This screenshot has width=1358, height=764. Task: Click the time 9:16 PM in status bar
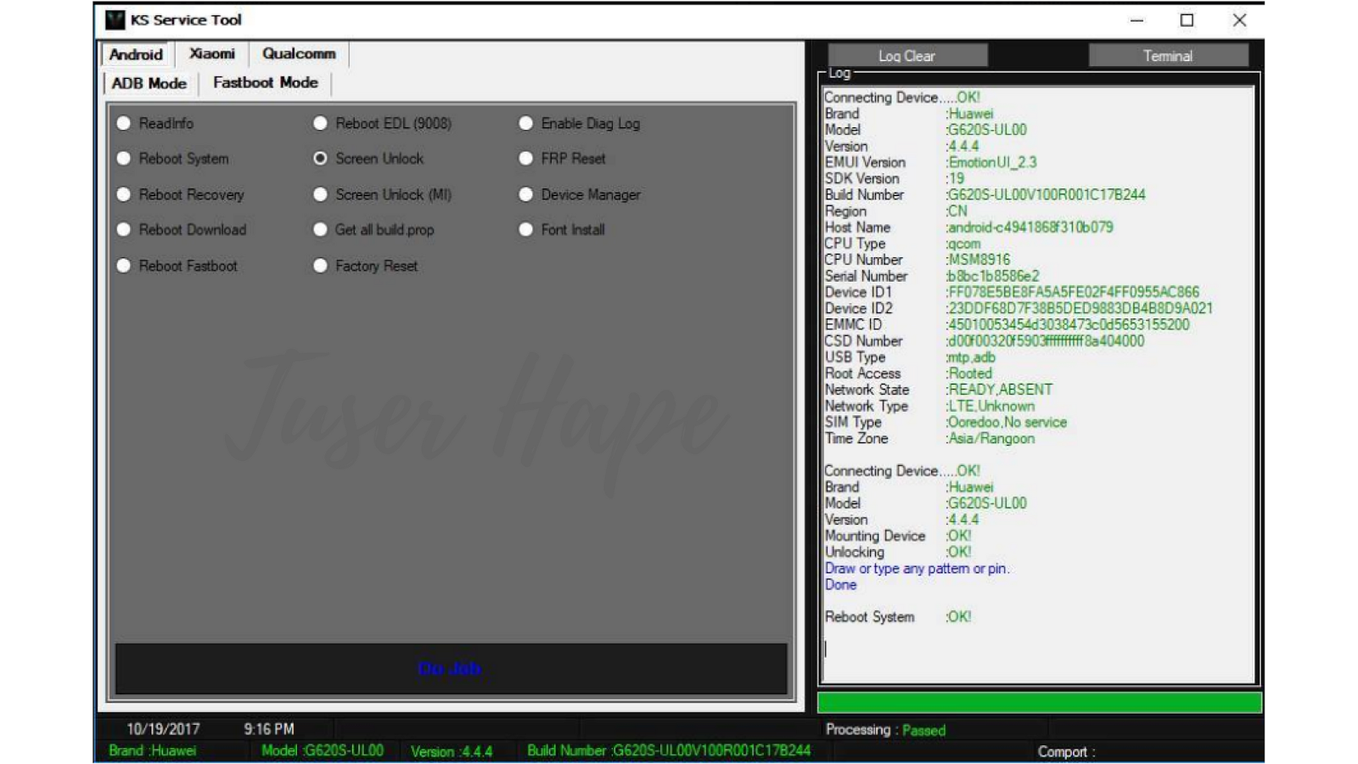[x=269, y=729]
